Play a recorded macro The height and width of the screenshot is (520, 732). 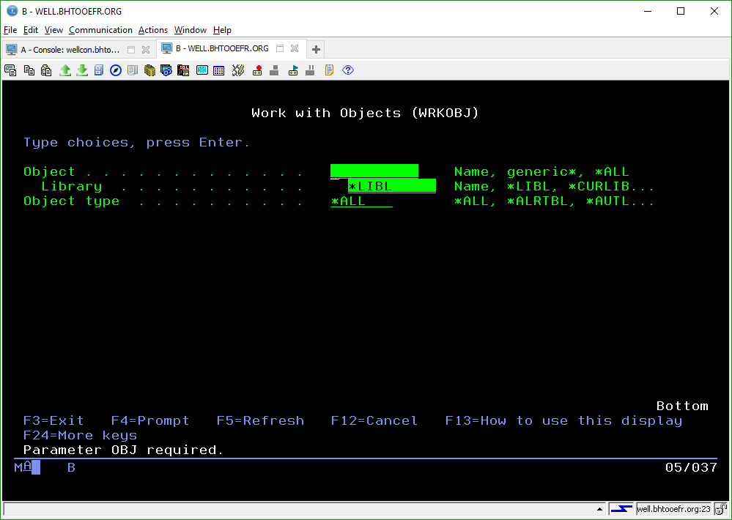pos(292,70)
